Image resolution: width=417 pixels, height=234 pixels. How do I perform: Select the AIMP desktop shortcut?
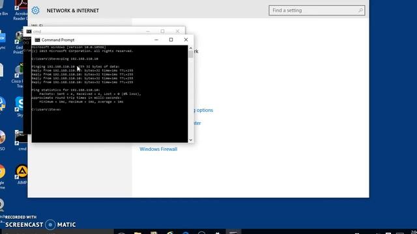(22, 175)
